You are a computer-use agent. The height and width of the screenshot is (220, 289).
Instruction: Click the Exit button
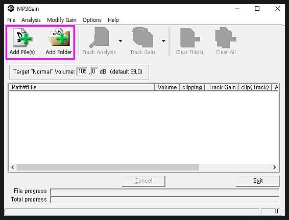pyautogui.click(x=258, y=181)
